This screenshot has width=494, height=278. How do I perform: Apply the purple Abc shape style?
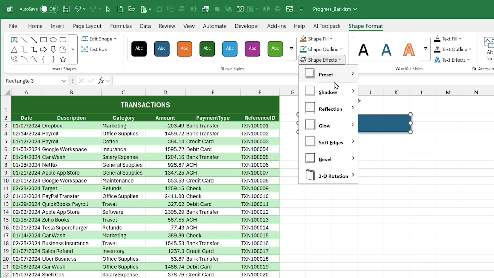252,49
